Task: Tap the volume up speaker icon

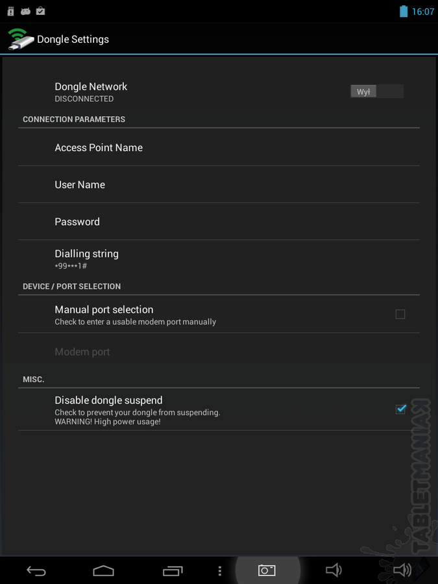Action: pyautogui.click(x=402, y=570)
